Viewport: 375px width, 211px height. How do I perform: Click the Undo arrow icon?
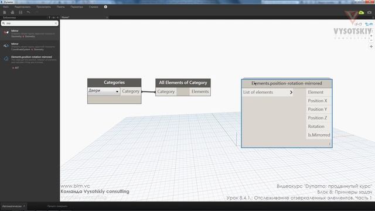29,12
